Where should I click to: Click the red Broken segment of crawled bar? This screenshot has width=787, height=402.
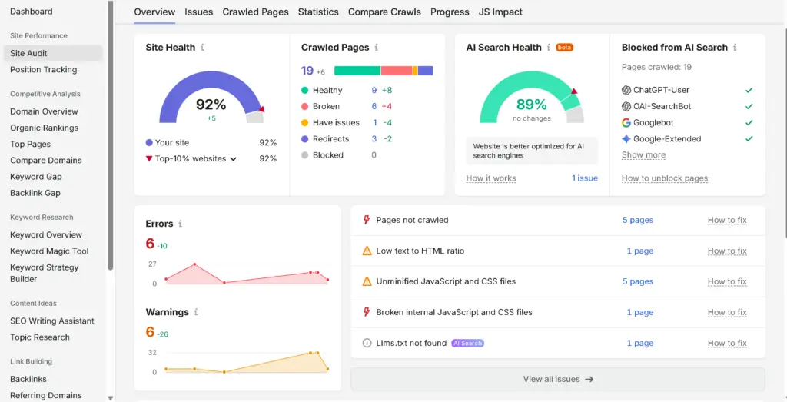[397, 71]
